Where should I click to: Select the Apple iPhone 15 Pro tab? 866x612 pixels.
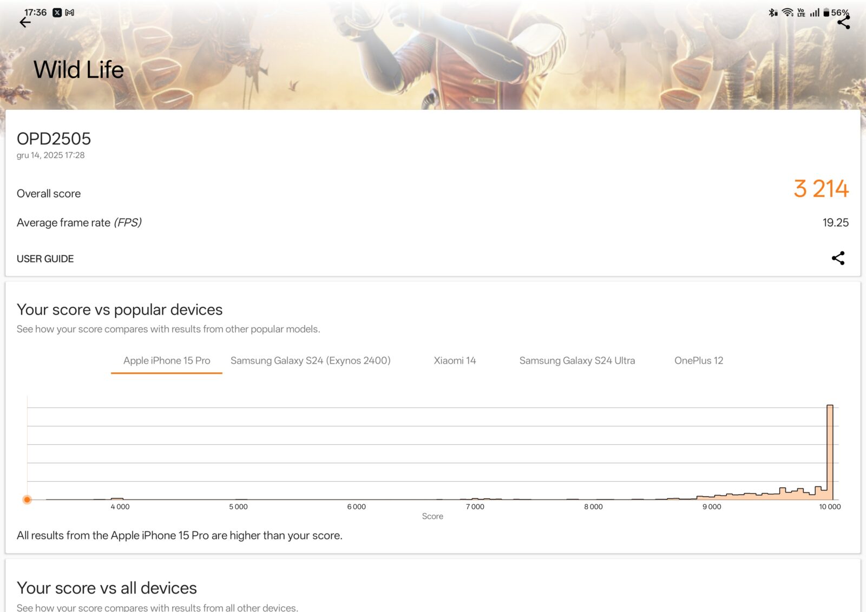pyautogui.click(x=167, y=360)
